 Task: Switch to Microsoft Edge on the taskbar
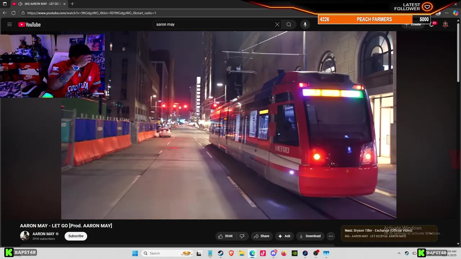(252, 253)
